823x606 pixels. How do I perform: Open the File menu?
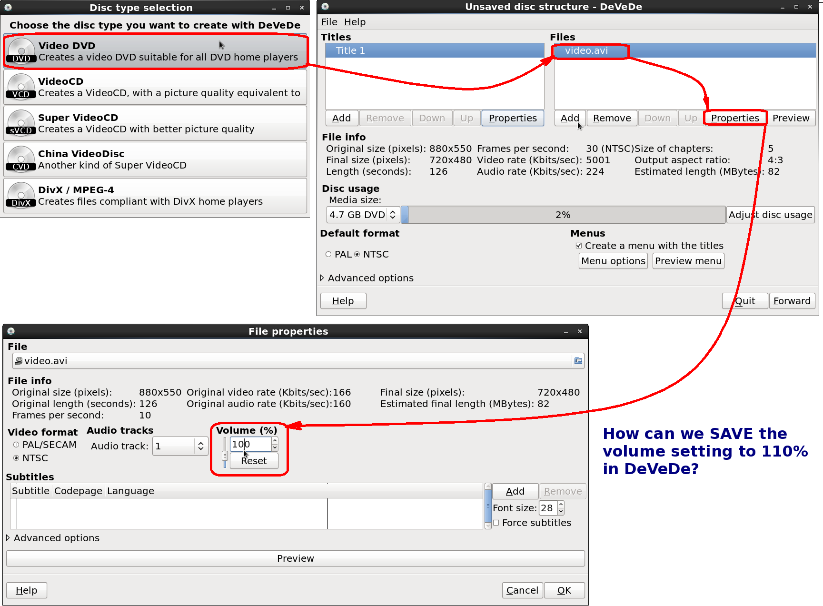329,22
